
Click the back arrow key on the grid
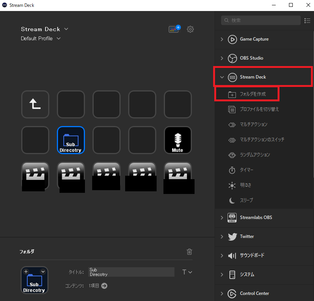[35, 104]
